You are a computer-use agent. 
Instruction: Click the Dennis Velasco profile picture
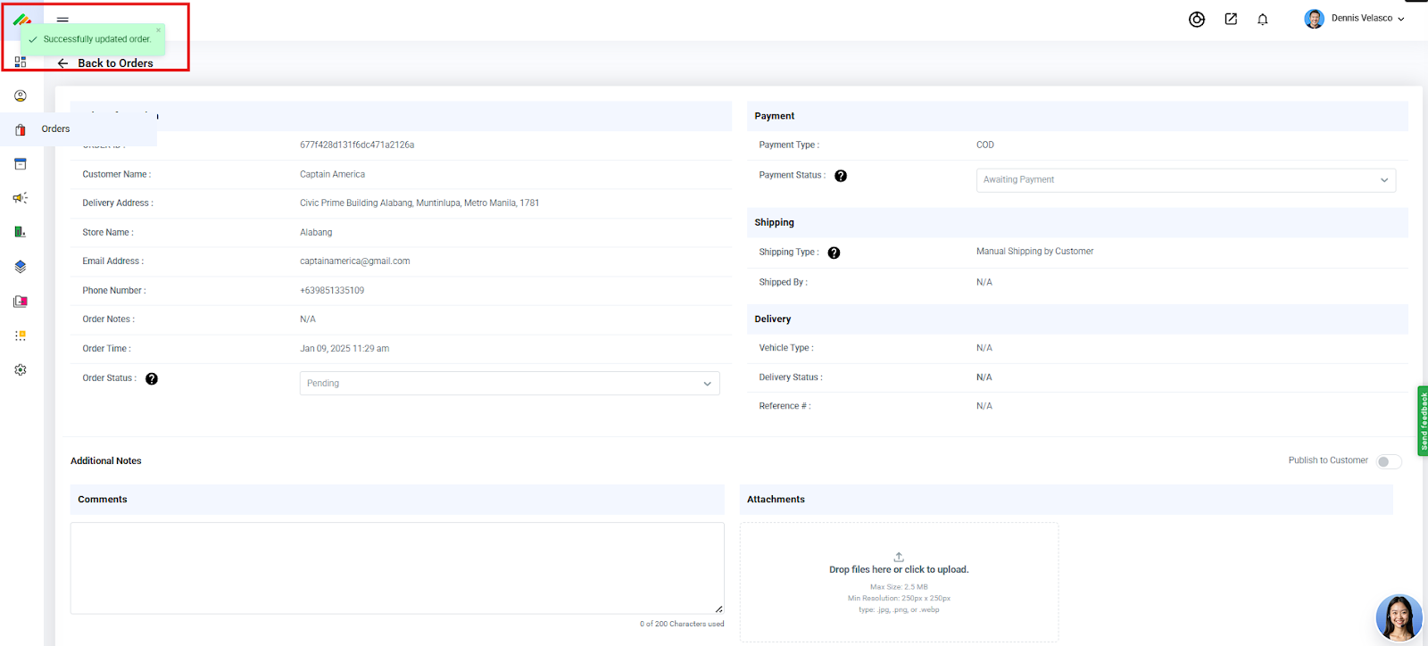click(1314, 19)
